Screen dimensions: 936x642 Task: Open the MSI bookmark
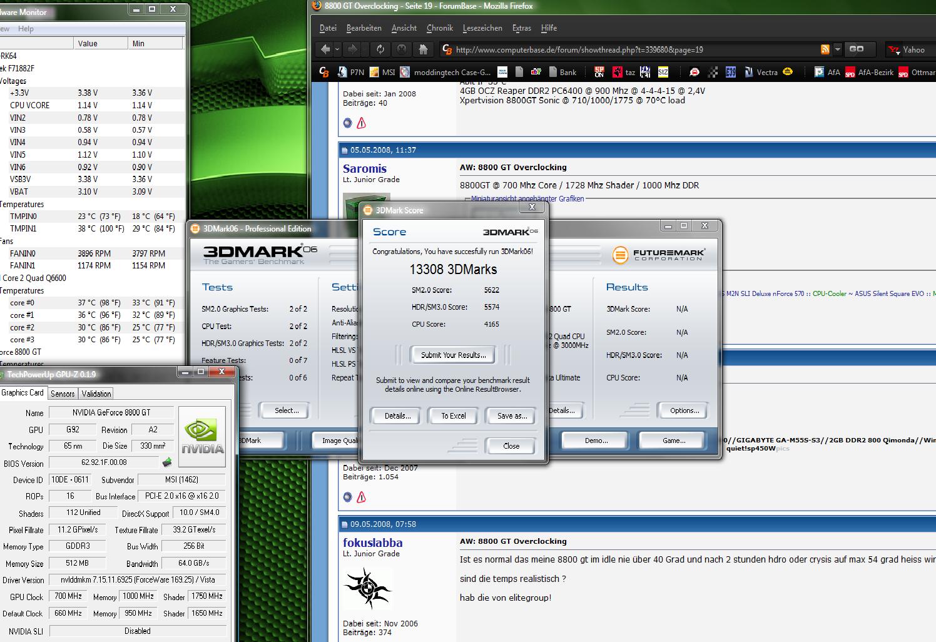click(382, 73)
